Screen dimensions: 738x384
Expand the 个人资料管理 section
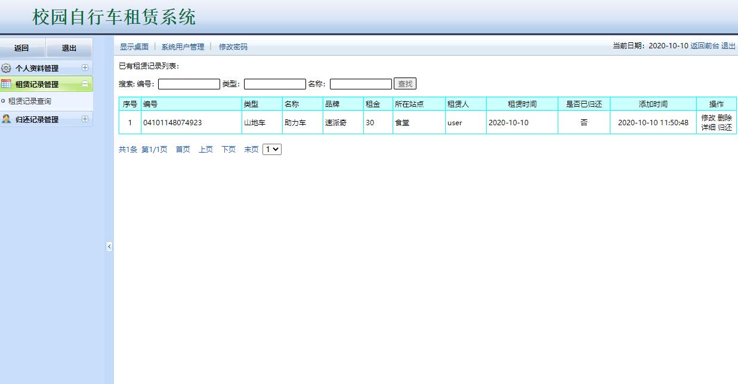[86, 67]
